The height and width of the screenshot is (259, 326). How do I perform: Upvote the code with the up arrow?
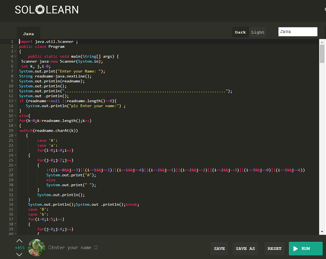click(x=19, y=241)
